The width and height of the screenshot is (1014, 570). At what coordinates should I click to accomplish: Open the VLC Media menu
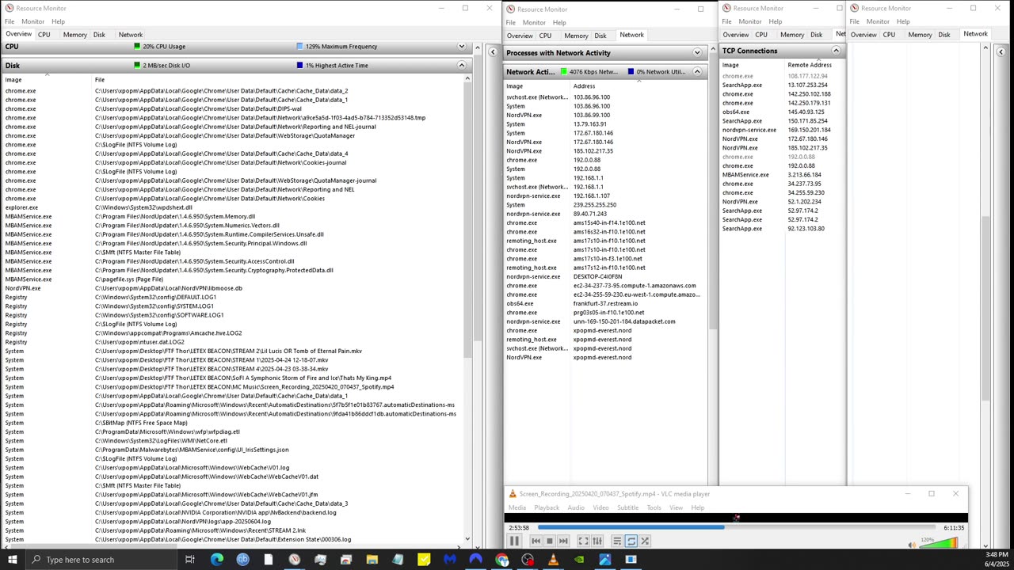517,508
